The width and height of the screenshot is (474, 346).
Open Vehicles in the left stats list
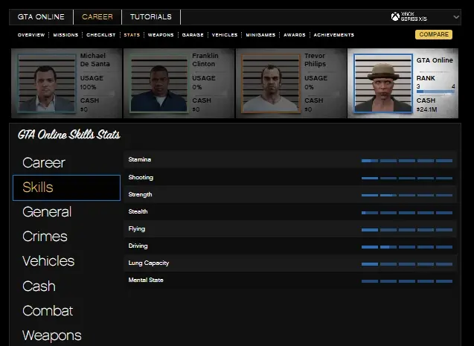pyautogui.click(x=48, y=261)
